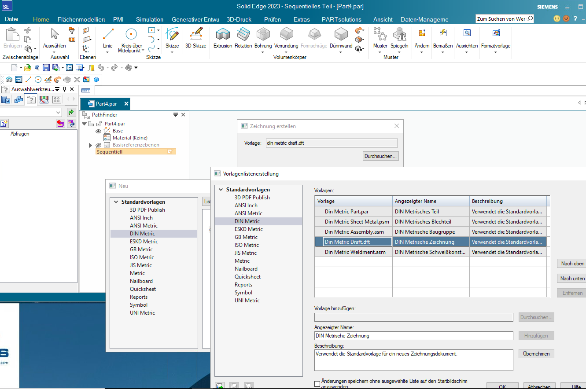The height and width of the screenshot is (389, 586).
Task: Click the save floppy disk icon
Action: point(46,68)
